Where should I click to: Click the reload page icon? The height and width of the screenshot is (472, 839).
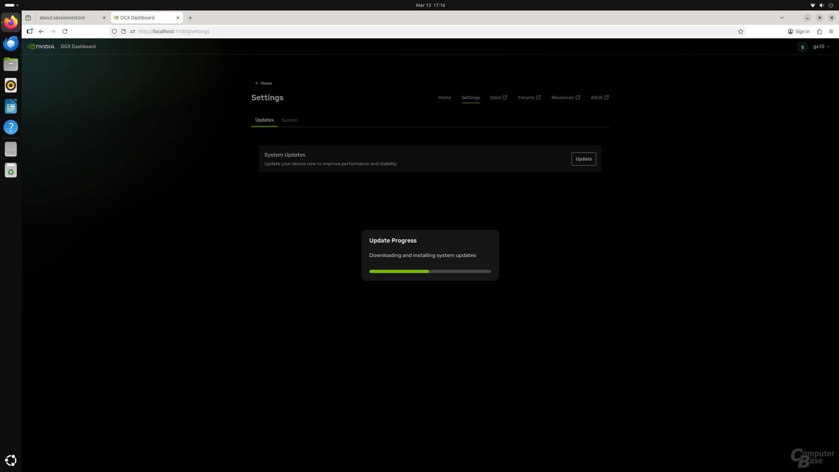(x=65, y=31)
